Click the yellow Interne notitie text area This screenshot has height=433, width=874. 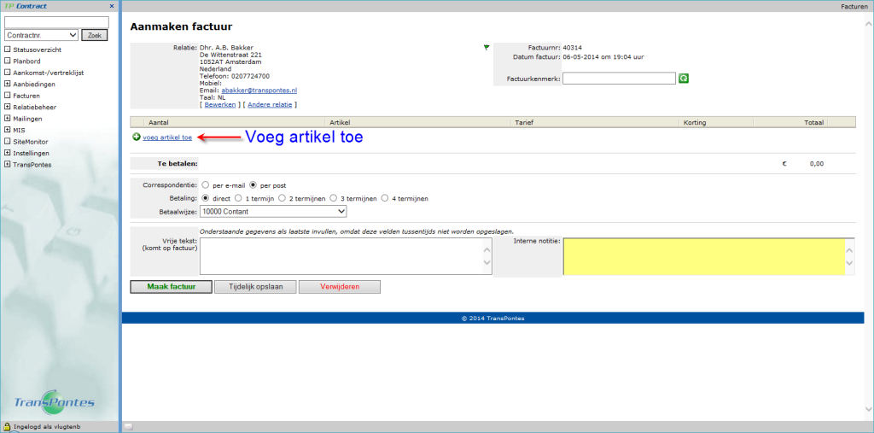702,256
